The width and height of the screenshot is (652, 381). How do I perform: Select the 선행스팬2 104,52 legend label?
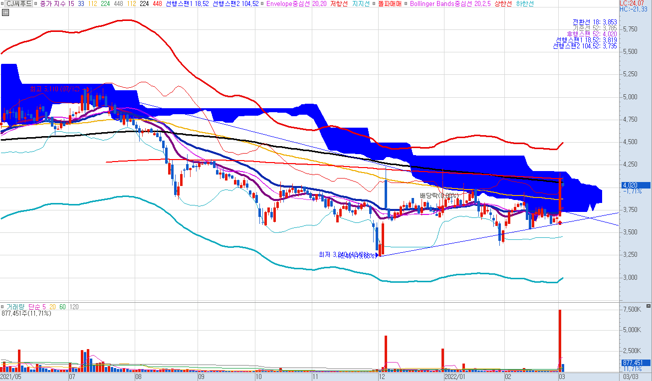(235, 3)
